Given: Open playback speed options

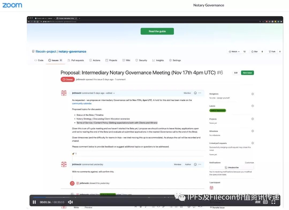Looking at the screenshot, I should coord(258,202).
